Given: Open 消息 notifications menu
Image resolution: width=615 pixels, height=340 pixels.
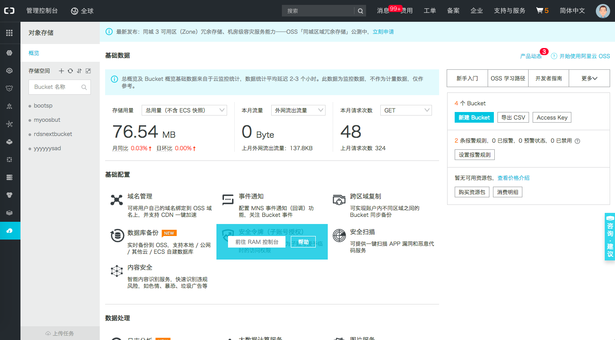Looking at the screenshot, I should coord(383,11).
